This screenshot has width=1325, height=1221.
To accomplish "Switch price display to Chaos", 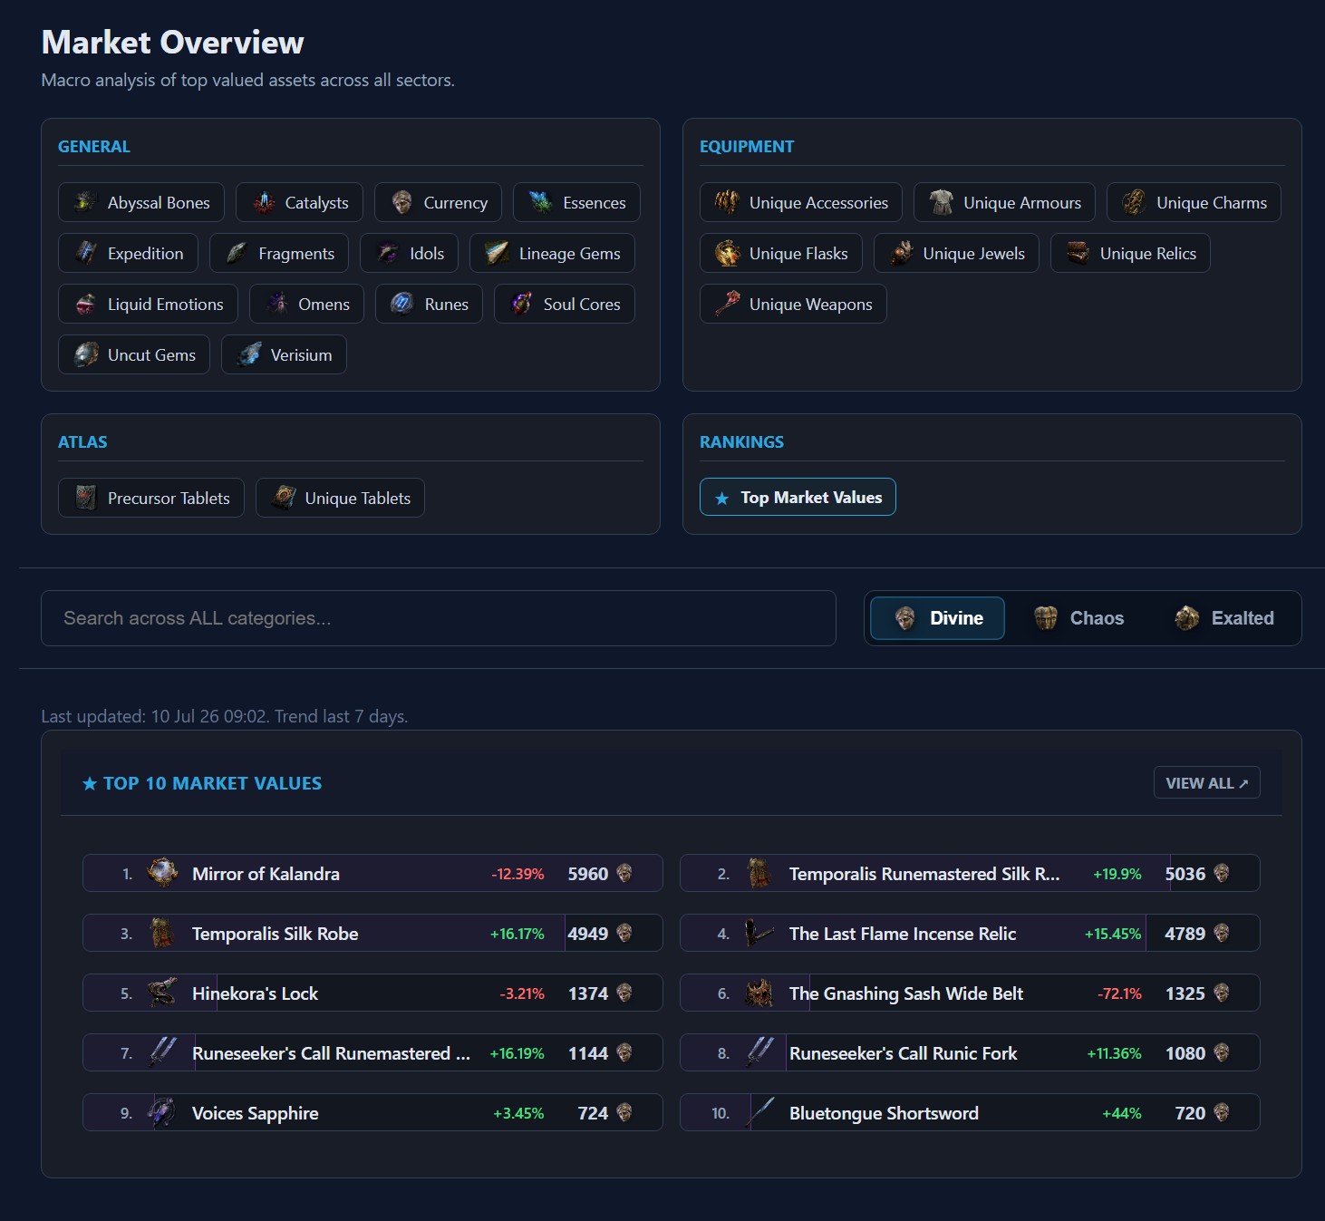I will point(1078,618).
